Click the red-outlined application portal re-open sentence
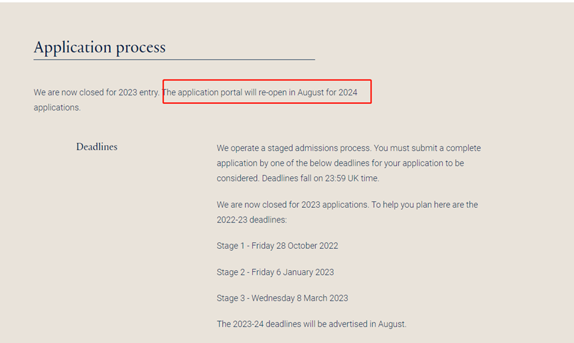Screen dimensions: 574x343 tap(260, 93)
